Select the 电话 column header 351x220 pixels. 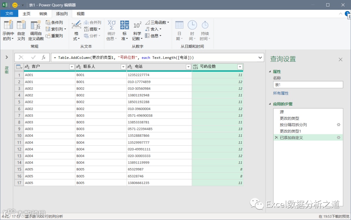[159, 67]
